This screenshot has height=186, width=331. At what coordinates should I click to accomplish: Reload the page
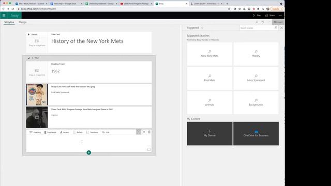[x=13, y=9]
